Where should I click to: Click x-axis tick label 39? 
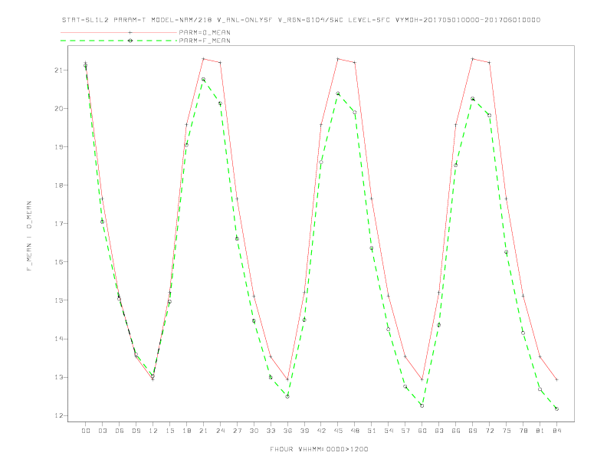(304, 431)
